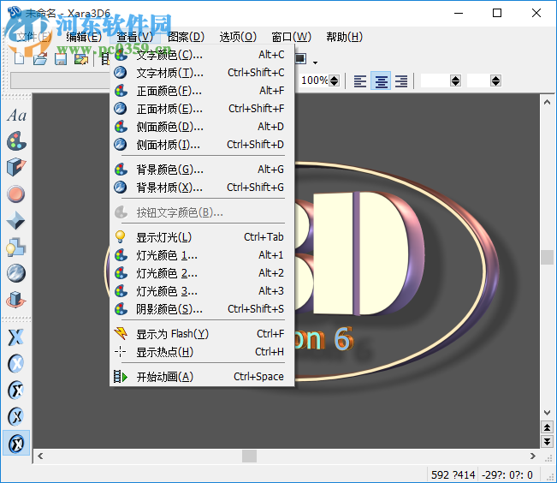This screenshot has height=483, width=557.
Task: Open the Shadow options tool icon
Action: coord(16,247)
